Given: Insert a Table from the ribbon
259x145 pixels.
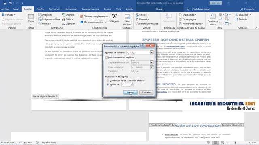Looking at the screenshot, I should click(x=31, y=20).
